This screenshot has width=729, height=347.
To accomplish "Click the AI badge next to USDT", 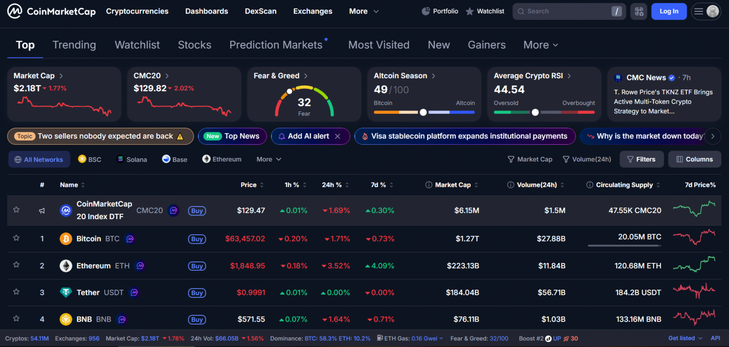I will [134, 292].
